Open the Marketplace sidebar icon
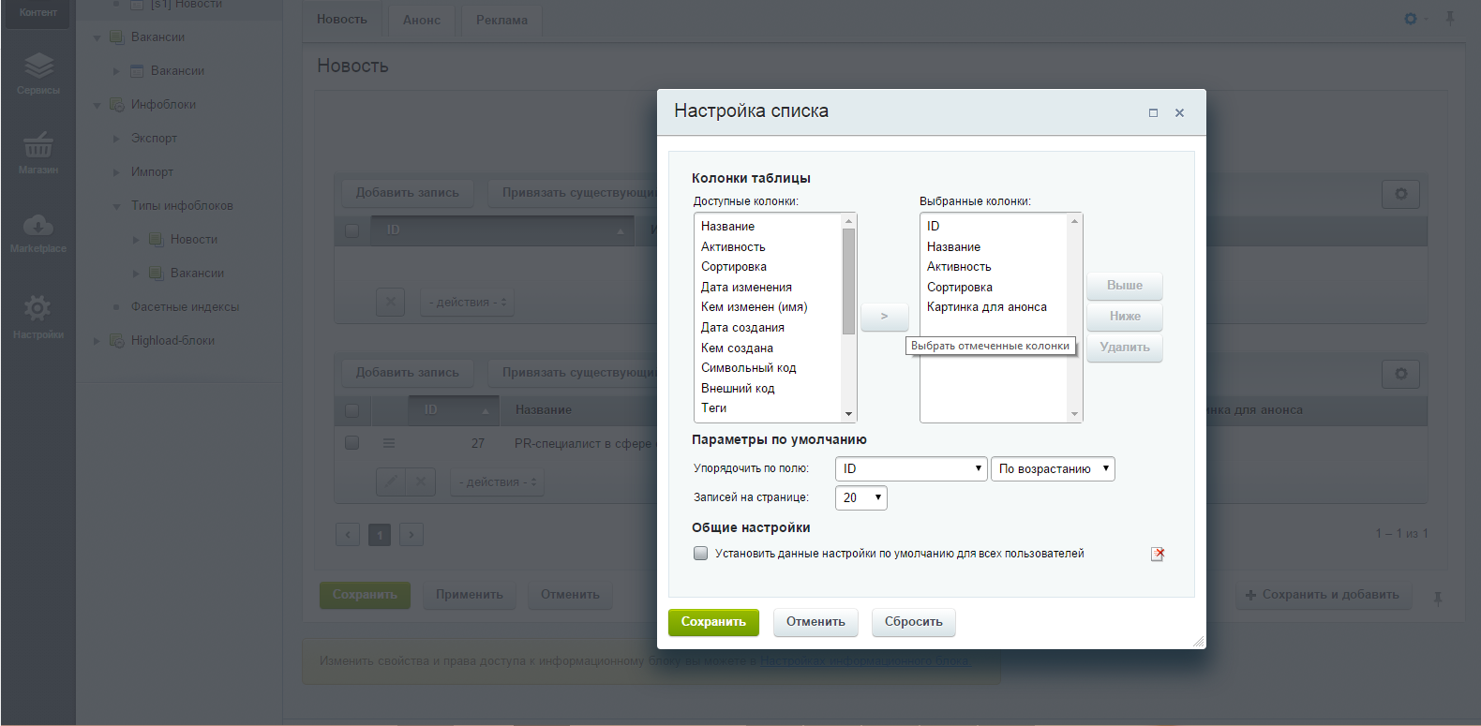This screenshot has height=726, width=1481. [37, 231]
